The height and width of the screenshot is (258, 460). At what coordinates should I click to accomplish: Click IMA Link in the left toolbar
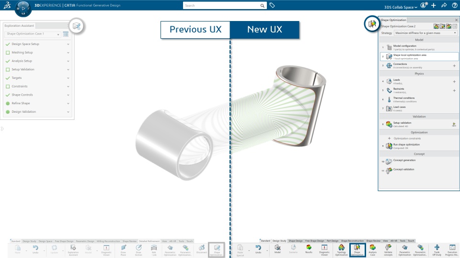coord(154,250)
